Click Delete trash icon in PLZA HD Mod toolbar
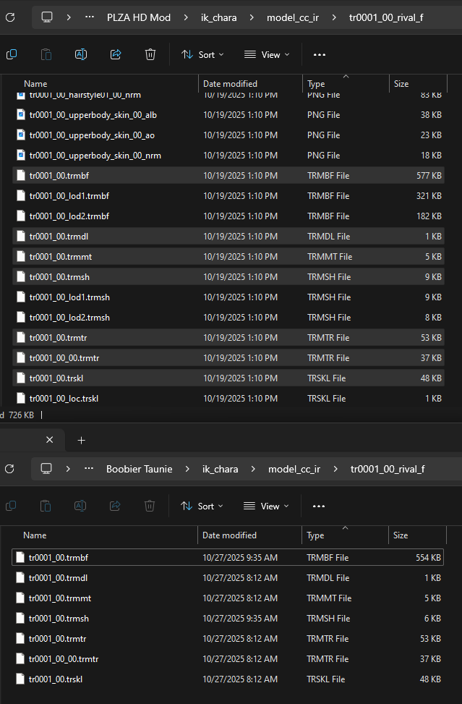The height and width of the screenshot is (704, 462). click(150, 54)
